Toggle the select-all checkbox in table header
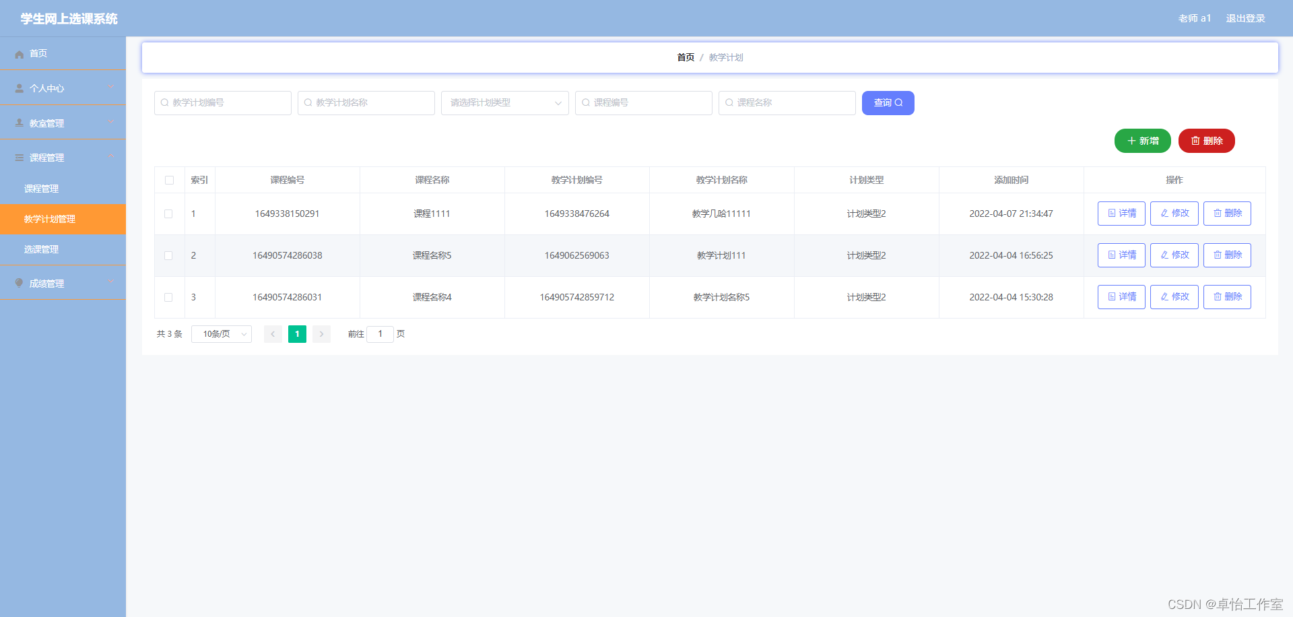This screenshot has width=1293, height=617. pyautogui.click(x=169, y=181)
